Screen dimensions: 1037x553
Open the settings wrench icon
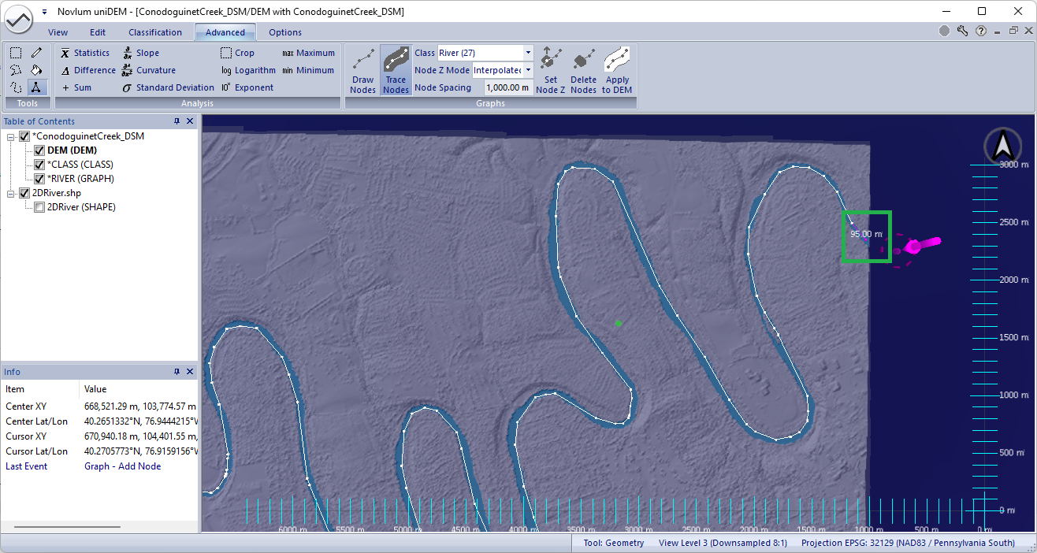(x=962, y=32)
